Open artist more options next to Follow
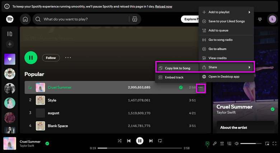Viewport: 280px width, 153px height. tap(68, 57)
